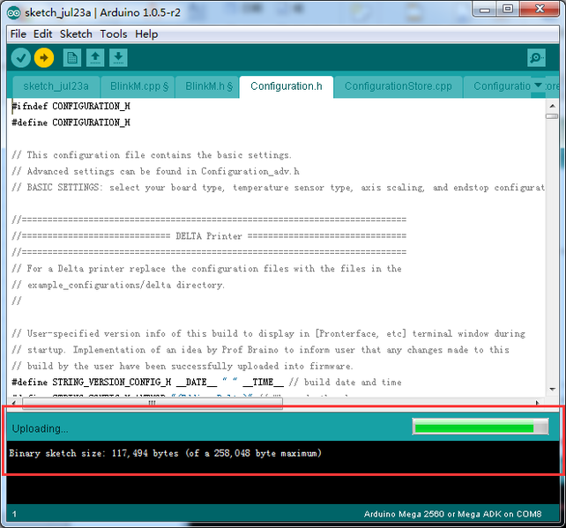This screenshot has height=528, width=566.
Task: Click the 'startup. Implementation of an idea' comment
Action: (x=260, y=350)
